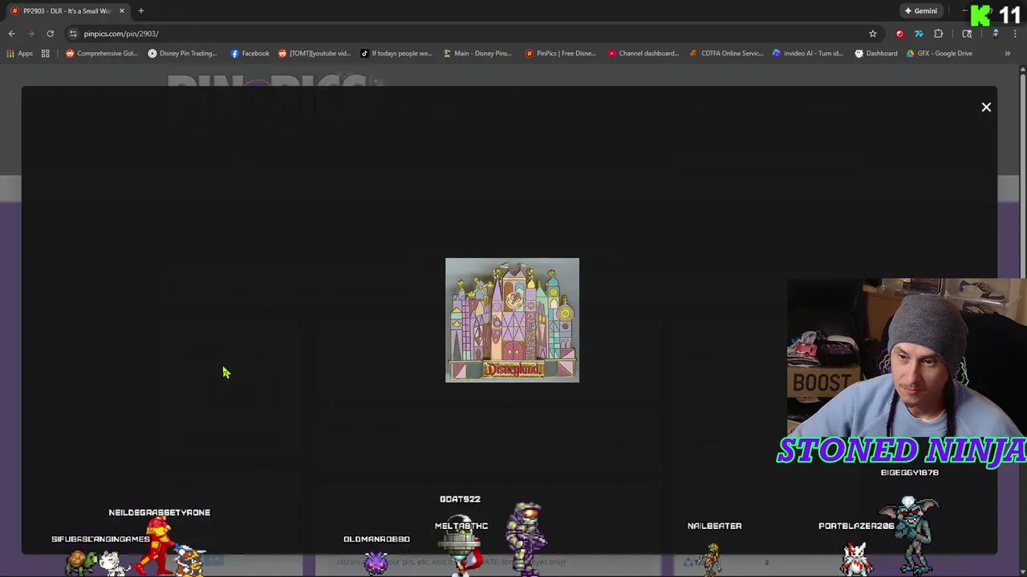
Task: Go forward to the next page
Action: (30, 34)
